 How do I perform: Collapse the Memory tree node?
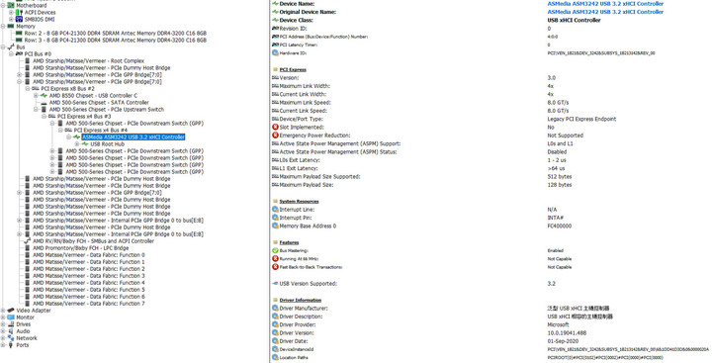pos(3,27)
